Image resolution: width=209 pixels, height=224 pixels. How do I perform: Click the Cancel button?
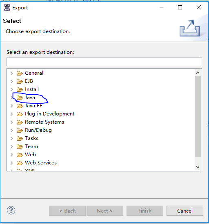(x=185, y=211)
